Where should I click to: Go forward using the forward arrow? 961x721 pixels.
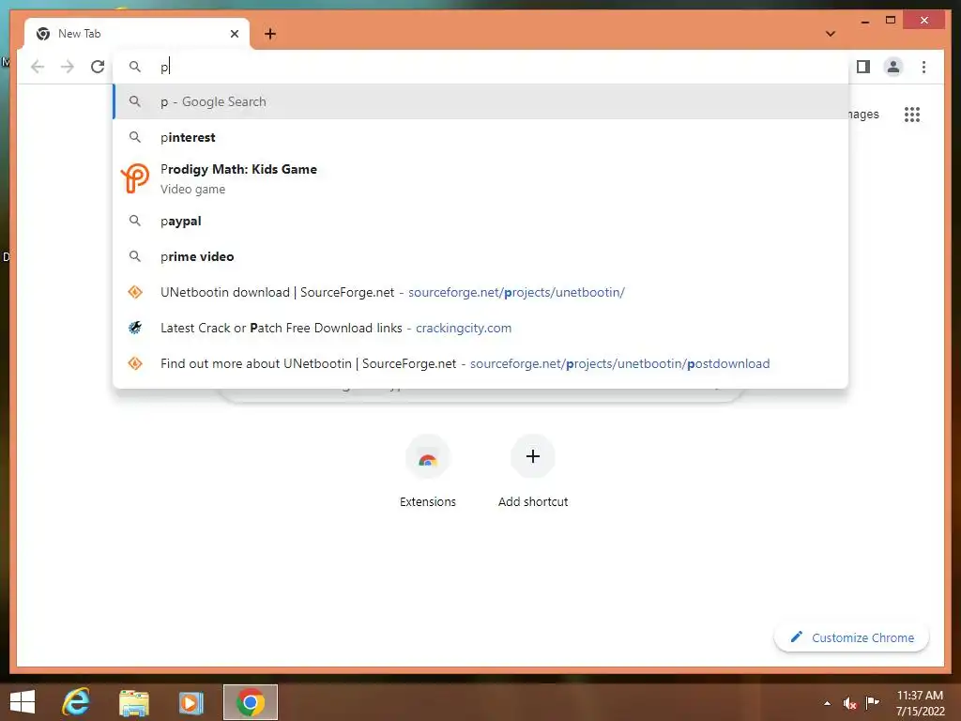pyautogui.click(x=68, y=67)
